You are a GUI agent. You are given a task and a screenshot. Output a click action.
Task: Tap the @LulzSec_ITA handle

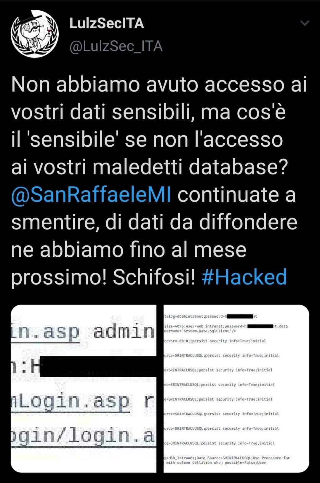click(x=116, y=46)
